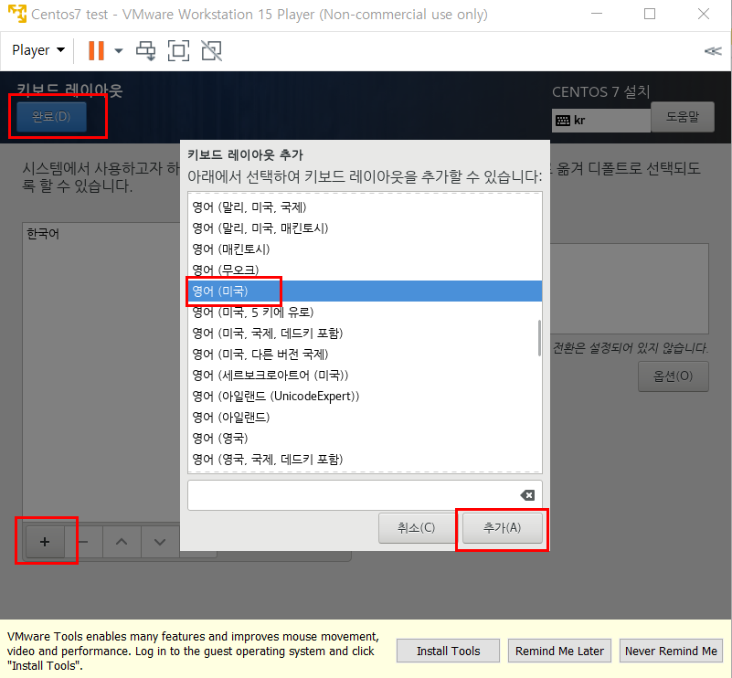Screen dimensions: 732x678
Task: Open the 도움말 help button
Action: pyautogui.click(x=682, y=117)
